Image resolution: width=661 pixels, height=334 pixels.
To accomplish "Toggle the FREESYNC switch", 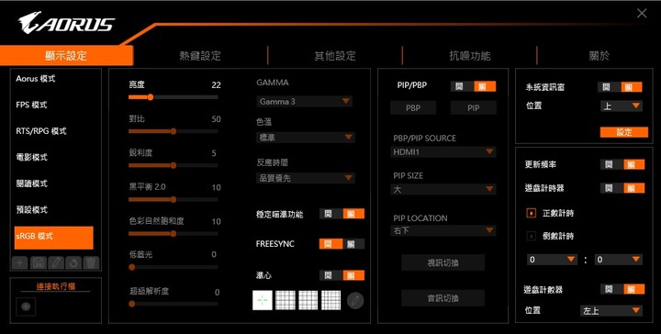I will 342,244.
